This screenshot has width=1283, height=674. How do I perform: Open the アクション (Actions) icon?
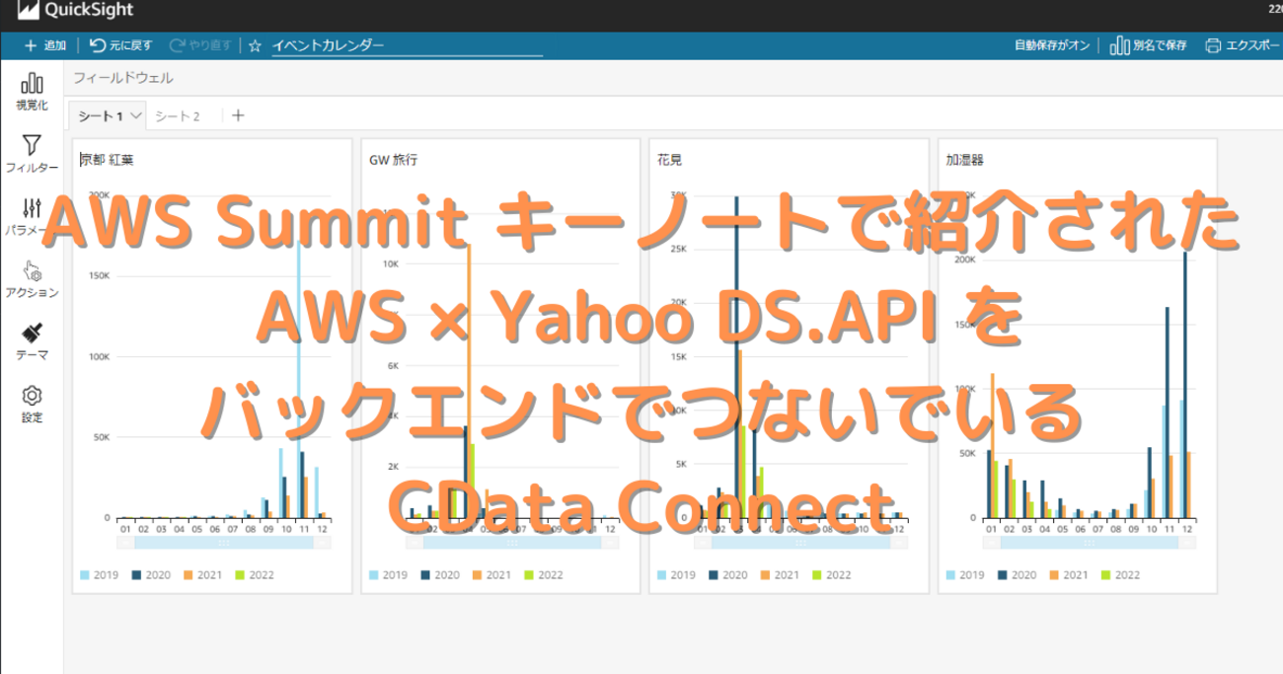point(32,270)
